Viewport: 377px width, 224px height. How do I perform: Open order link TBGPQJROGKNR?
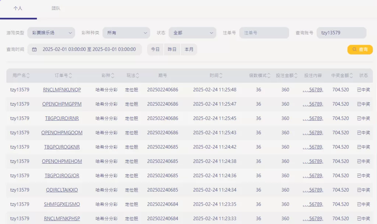pos(62,147)
